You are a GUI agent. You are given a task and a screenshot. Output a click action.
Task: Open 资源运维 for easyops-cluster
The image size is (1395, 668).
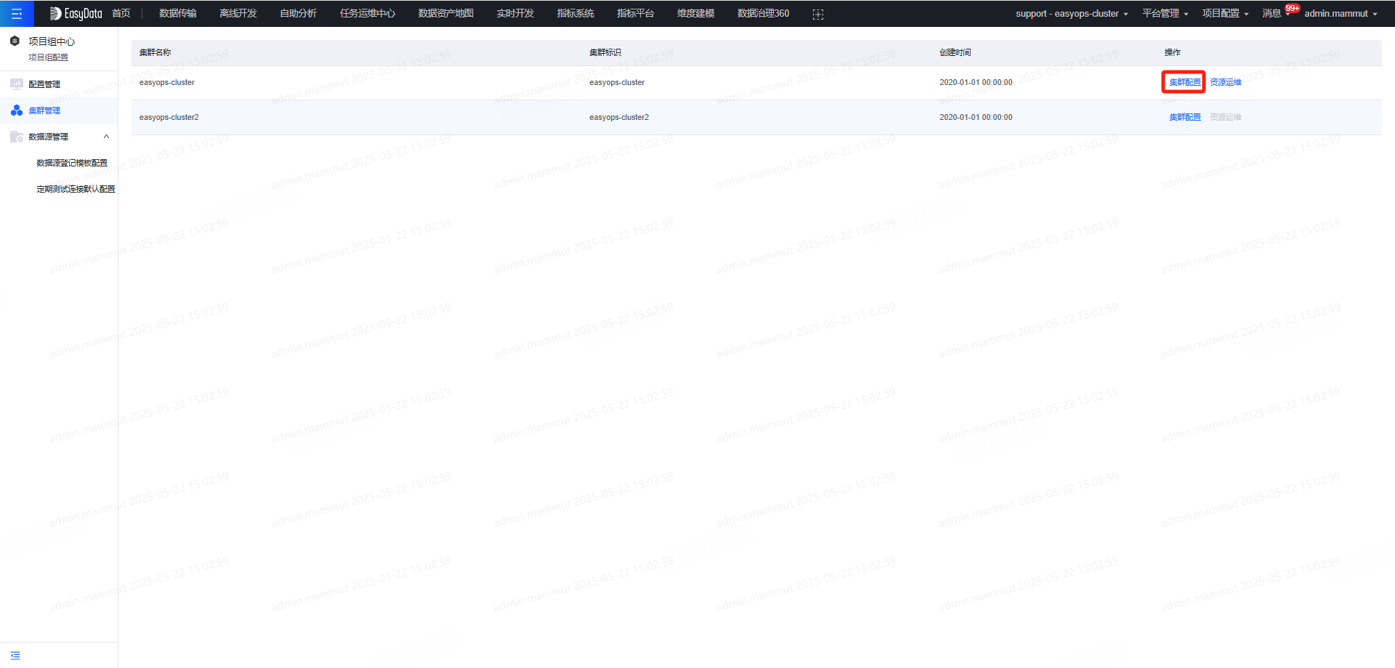coord(1224,82)
